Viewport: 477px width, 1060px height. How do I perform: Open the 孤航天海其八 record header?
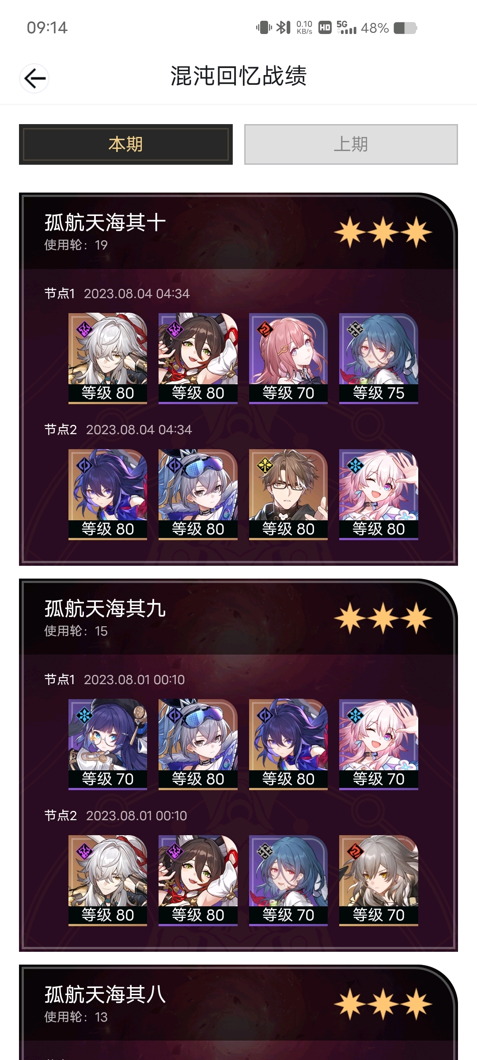coord(238,1003)
